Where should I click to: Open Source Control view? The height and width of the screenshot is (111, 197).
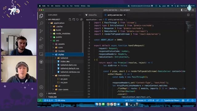(x=41, y=31)
